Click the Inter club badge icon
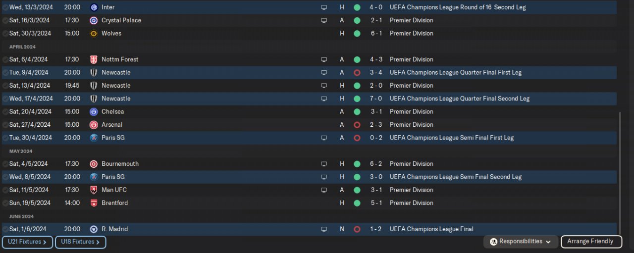Image resolution: width=634 pixels, height=253 pixels. 94,7
